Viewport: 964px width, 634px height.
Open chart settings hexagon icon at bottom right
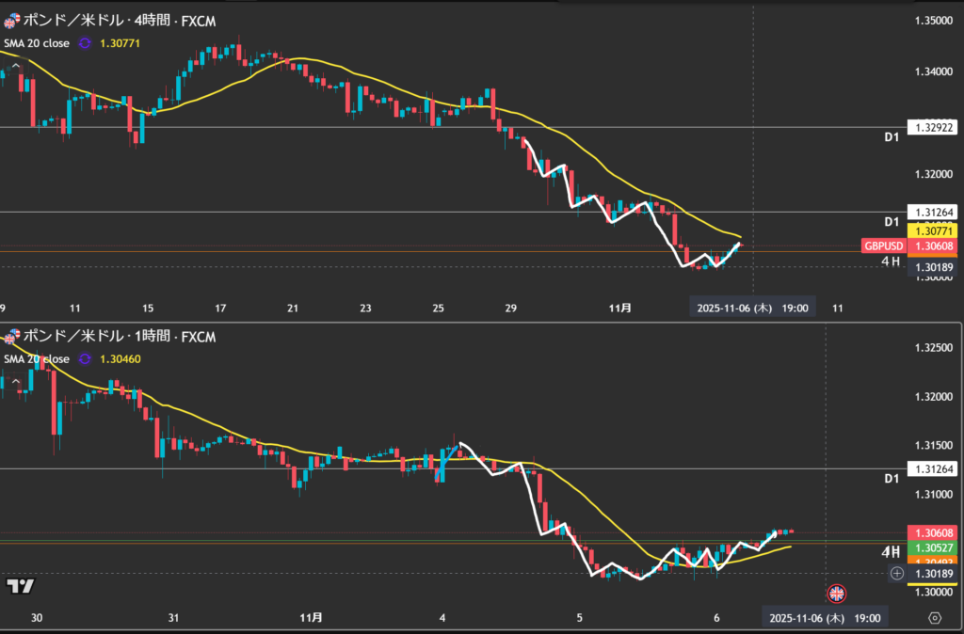[x=933, y=618]
